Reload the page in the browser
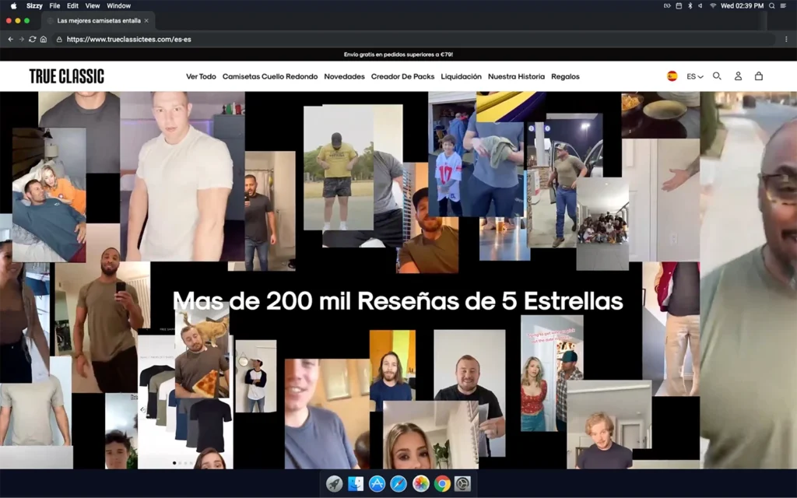The height and width of the screenshot is (498, 797). [x=33, y=39]
